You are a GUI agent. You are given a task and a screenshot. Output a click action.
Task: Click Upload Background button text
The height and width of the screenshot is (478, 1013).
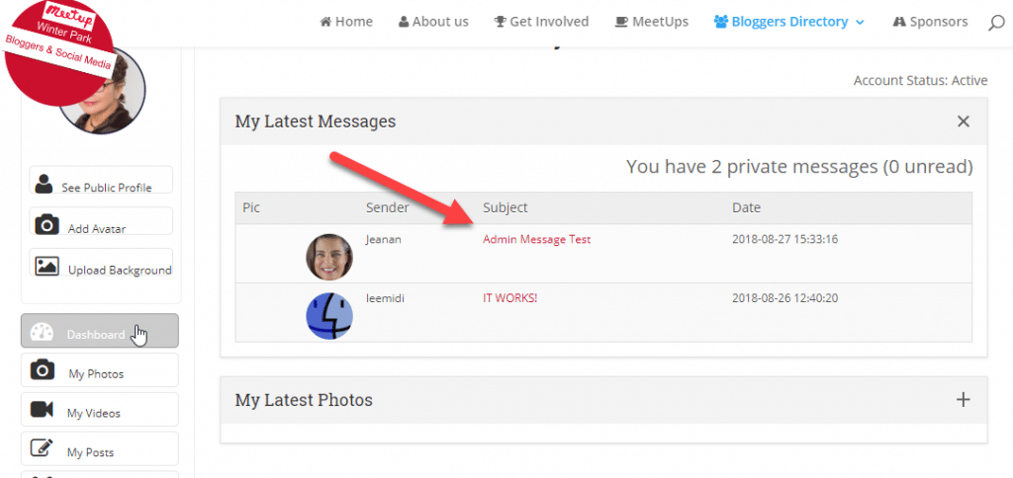coord(120,271)
